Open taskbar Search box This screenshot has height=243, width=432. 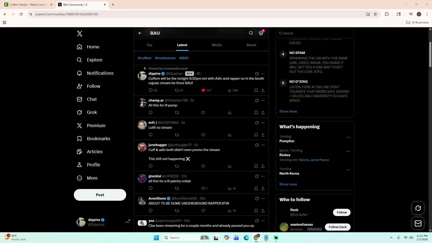click(186, 238)
